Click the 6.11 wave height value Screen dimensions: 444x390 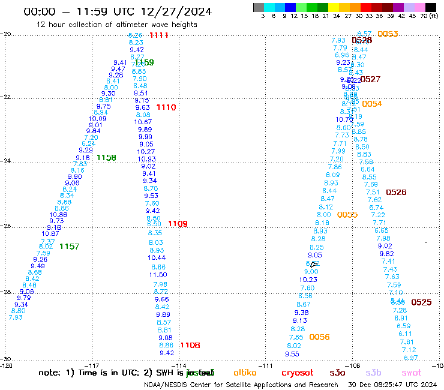(x=405, y=334)
